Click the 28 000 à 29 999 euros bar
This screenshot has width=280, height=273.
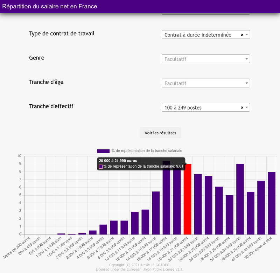click(x=229, y=215)
